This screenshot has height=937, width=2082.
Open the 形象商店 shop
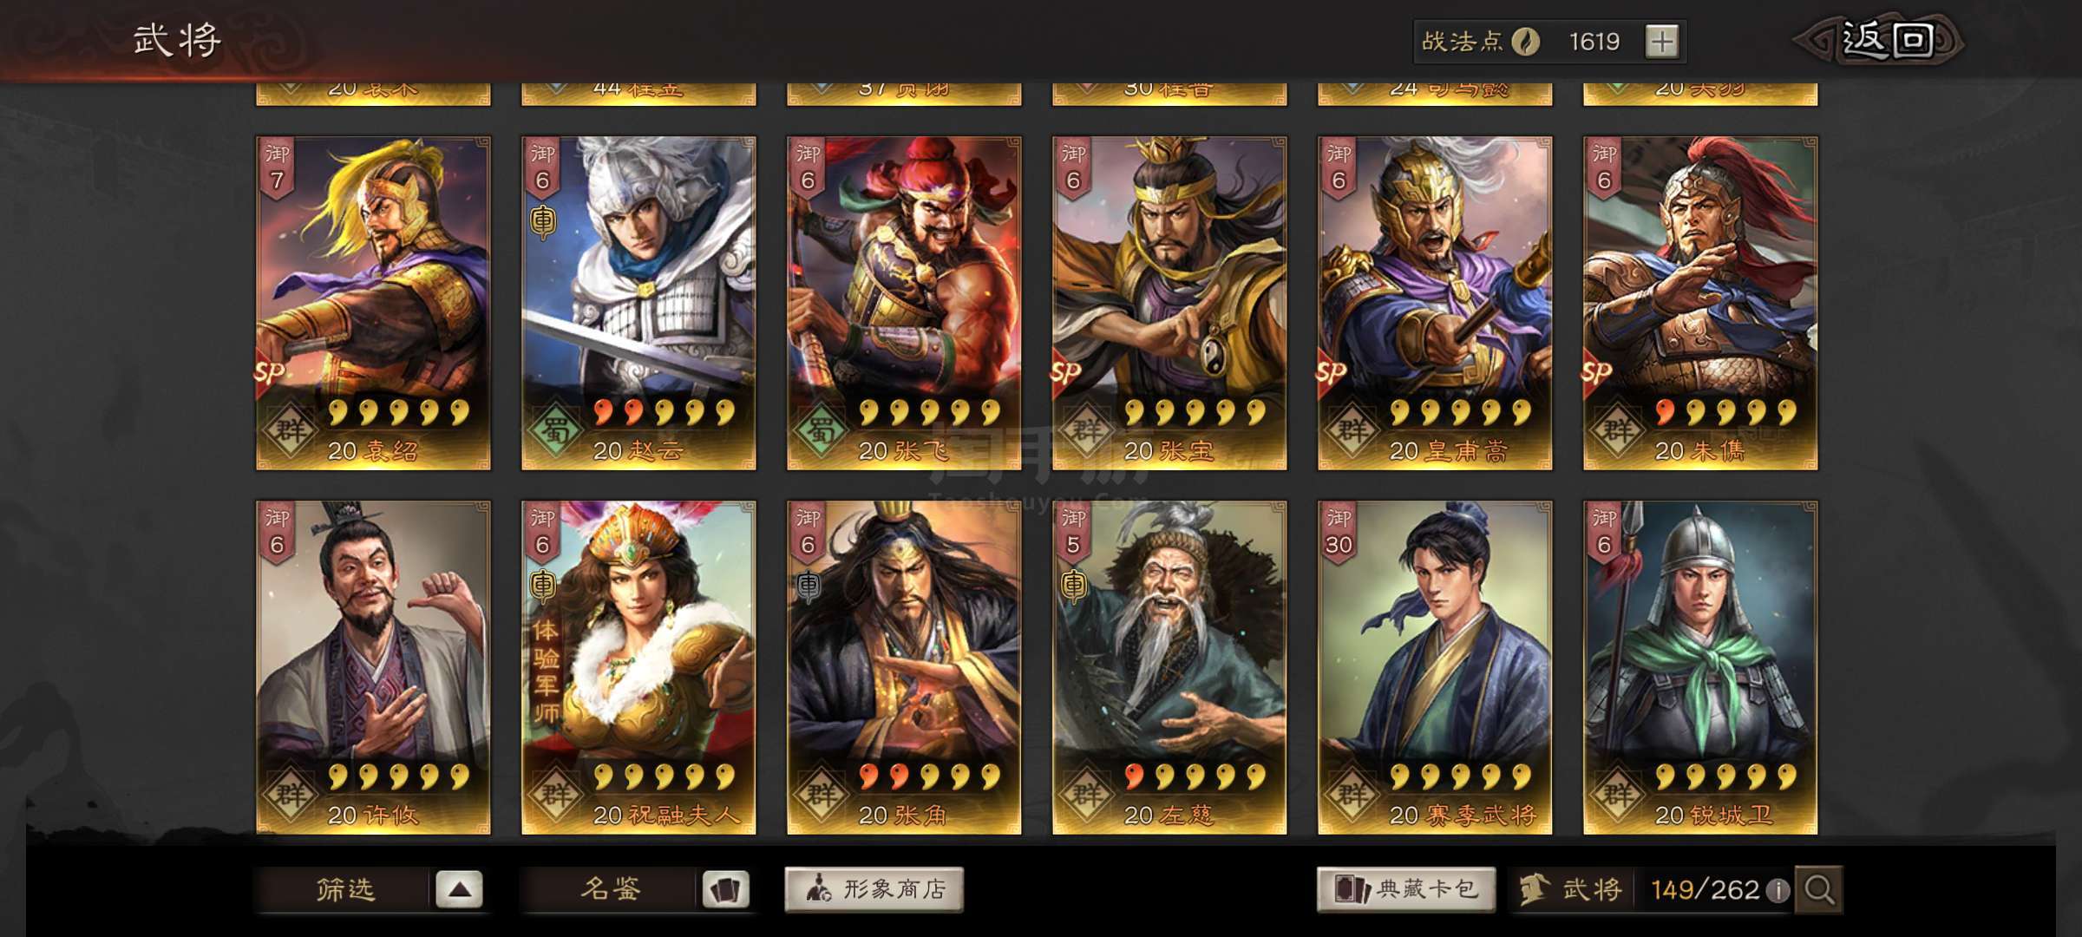[874, 889]
